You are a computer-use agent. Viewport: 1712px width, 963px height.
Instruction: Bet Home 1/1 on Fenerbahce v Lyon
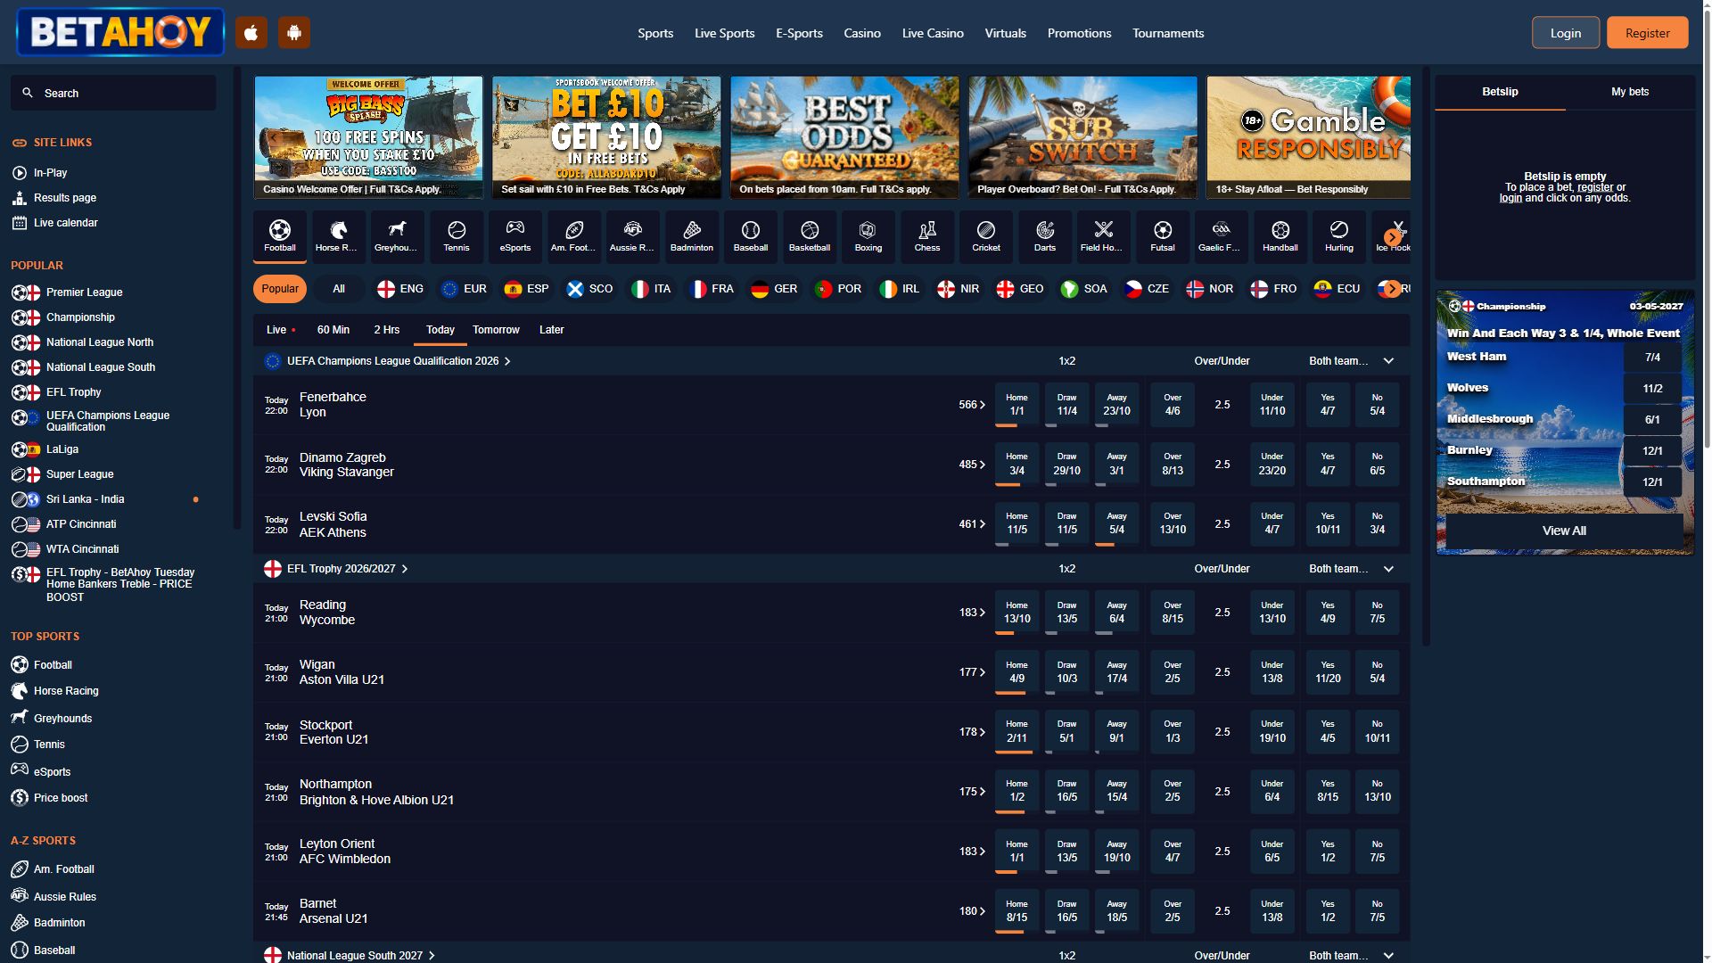tap(1017, 405)
